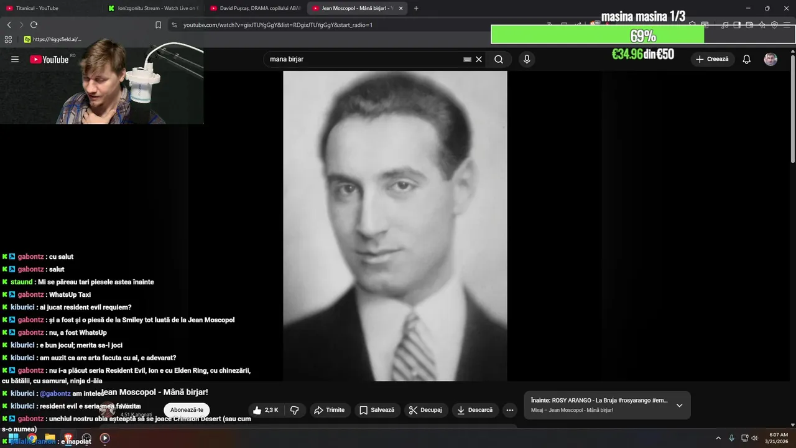Clip the video with Decupaj
This screenshot has width=796, height=448.
click(x=425, y=410)
